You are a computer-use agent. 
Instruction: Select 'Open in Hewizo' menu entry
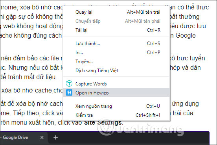tap(116, 93)
